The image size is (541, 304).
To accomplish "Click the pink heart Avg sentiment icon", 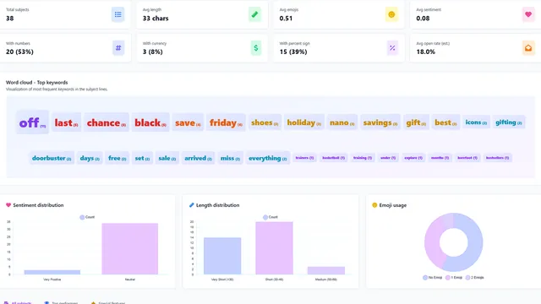I will (528, 14).
